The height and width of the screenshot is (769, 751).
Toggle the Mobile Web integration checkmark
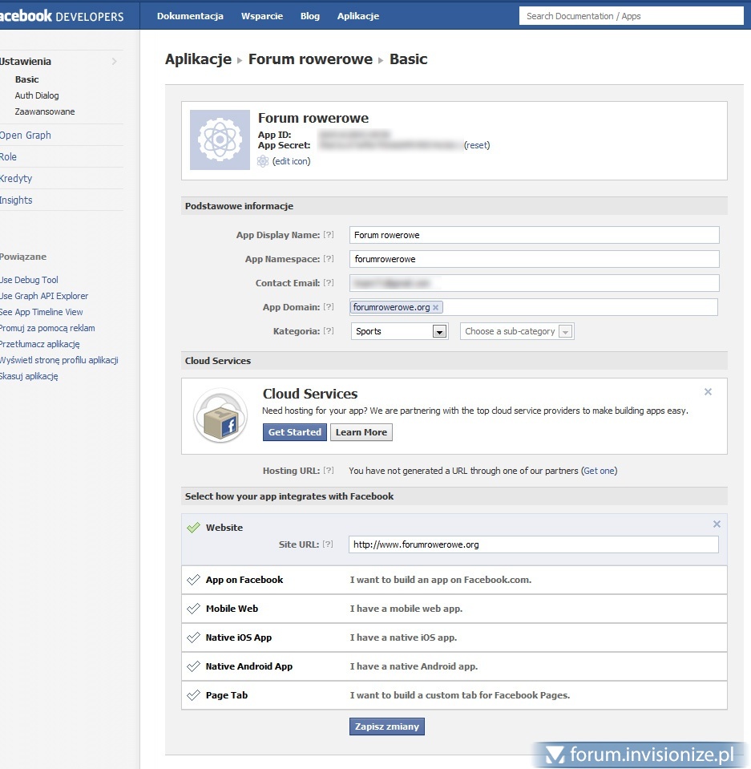(x=193, y=609)
